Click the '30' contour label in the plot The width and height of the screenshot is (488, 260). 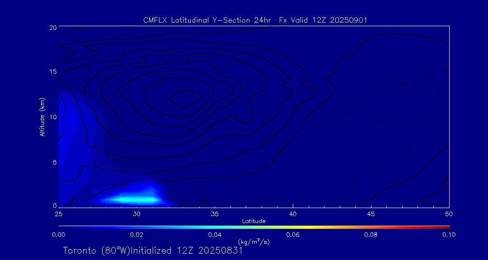pyautogui.click(x=158, y=82)
